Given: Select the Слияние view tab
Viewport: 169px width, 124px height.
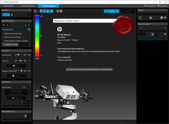Looking at the screenshot, I should tap(128, 11).
